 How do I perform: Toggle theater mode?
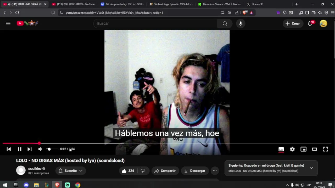click(x=315, y=149)
